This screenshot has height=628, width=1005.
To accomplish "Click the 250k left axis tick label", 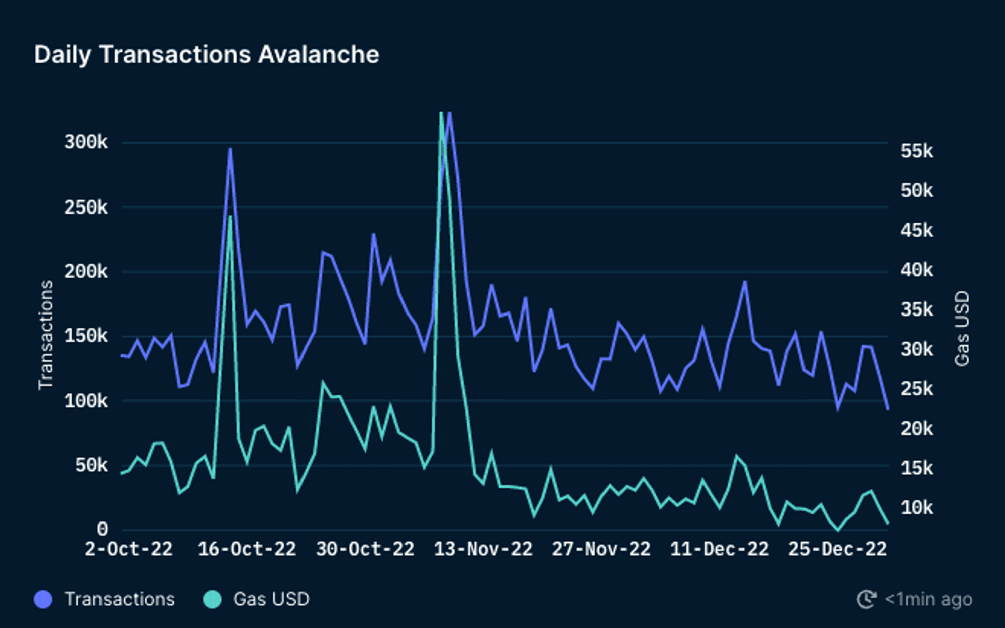I will click(x=86, y=207).
